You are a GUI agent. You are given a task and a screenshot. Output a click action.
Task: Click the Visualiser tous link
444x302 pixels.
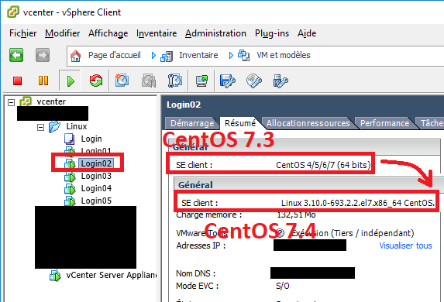[405, 245]
